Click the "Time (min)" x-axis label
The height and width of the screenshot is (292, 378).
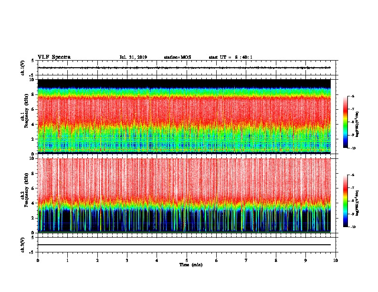[191, 265]
